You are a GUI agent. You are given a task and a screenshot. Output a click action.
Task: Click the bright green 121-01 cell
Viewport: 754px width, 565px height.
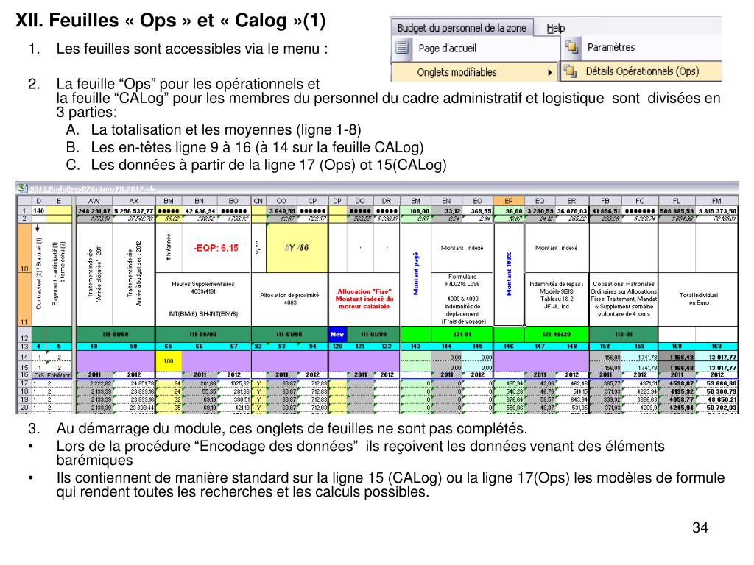(462, 335)
